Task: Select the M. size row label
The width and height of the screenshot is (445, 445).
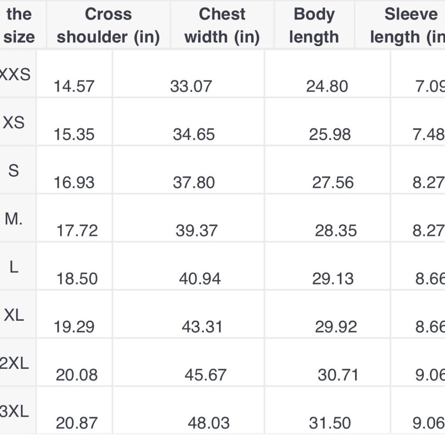Action: point(14,219)
